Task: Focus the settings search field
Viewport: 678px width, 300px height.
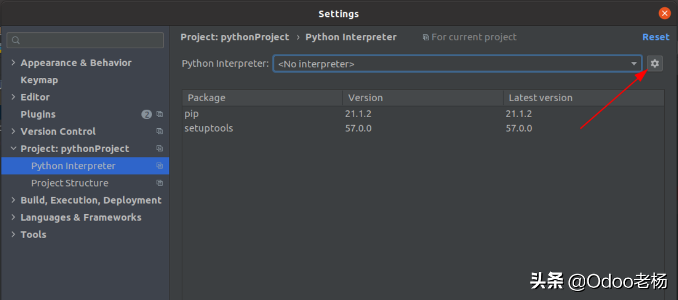Action: click(85, 40)
